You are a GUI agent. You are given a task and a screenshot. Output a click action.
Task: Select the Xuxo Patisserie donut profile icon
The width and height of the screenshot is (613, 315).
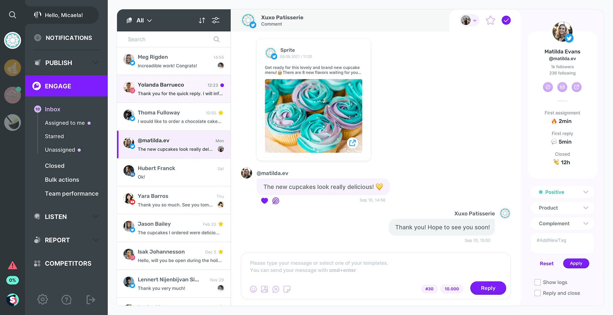click(x=13, y=40)
